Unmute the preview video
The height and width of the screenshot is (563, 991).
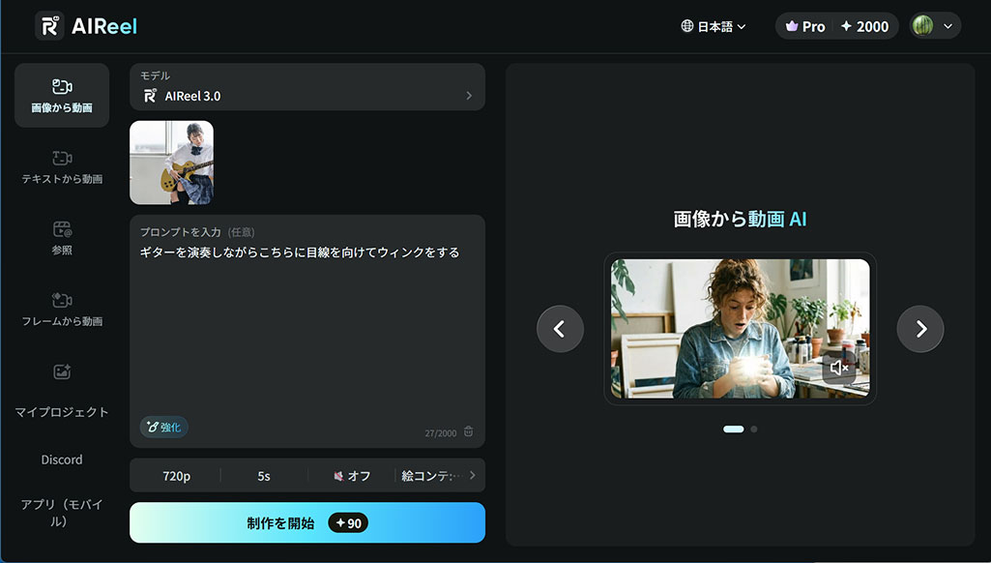(x=839, y=368)
